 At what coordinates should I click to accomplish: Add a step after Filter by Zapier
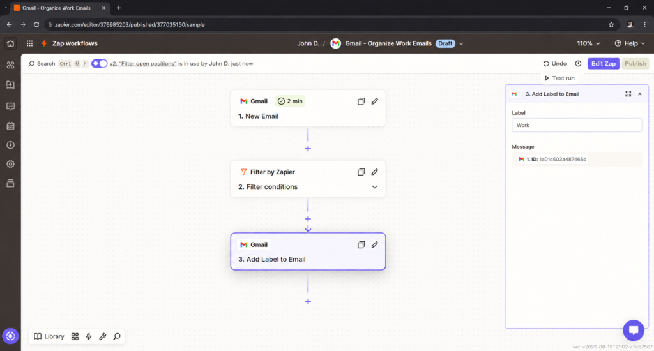pos(308,219)
